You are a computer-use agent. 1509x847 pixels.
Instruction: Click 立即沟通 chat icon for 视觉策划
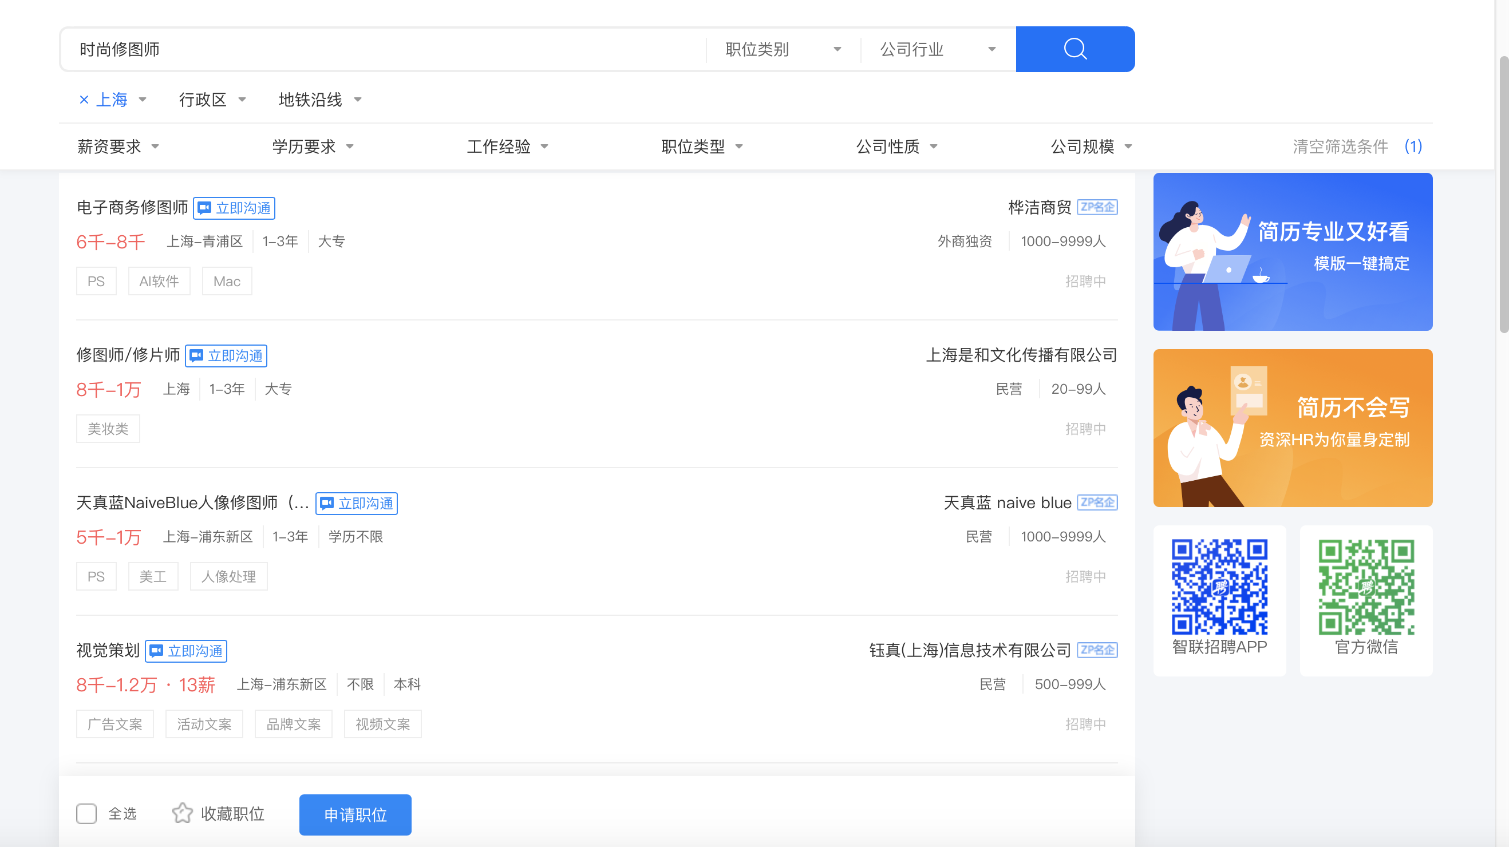point(156,651)
